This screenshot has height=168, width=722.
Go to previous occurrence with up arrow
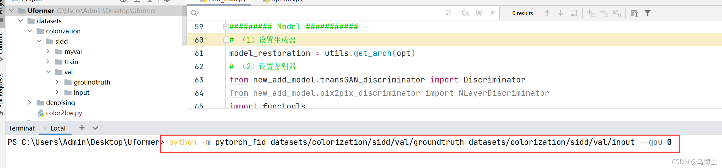[x=547, y=13]
